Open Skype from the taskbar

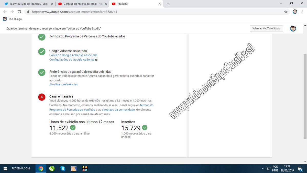(63, 168)
